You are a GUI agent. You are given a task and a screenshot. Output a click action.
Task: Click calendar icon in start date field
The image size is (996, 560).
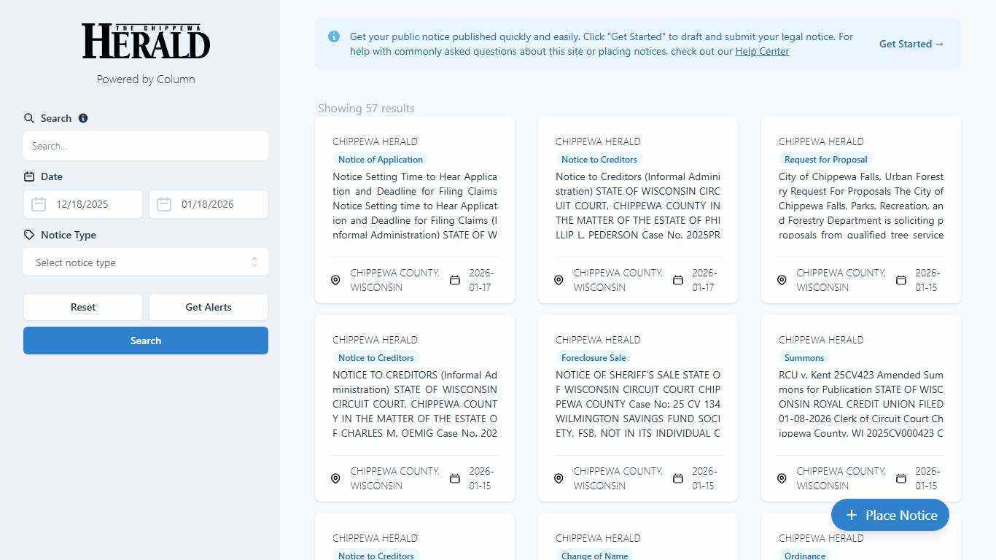[39, 204]
